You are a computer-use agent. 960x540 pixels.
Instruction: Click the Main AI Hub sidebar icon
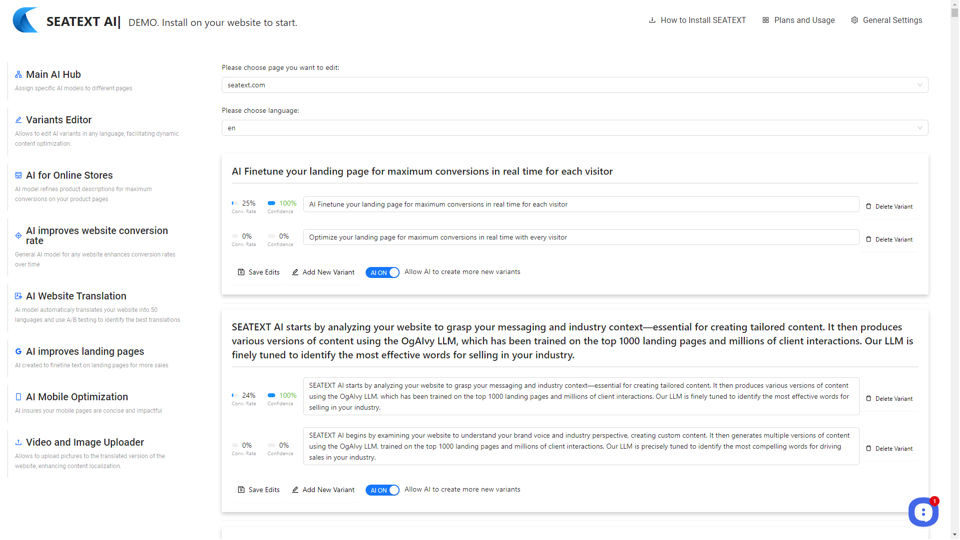(x=18, y=75)
